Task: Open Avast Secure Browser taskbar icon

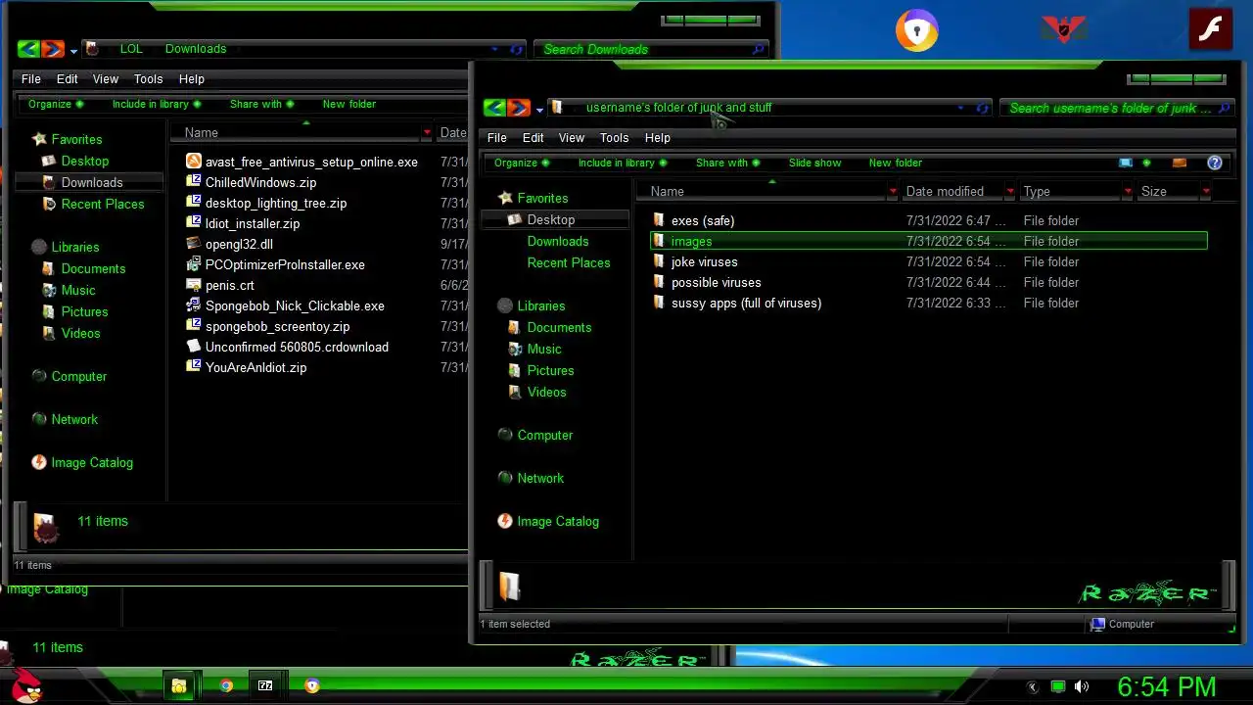Action: pos(312,686)
